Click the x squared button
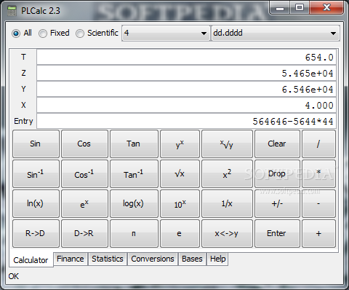Screen dimensions: 349x290 point(227,173)
